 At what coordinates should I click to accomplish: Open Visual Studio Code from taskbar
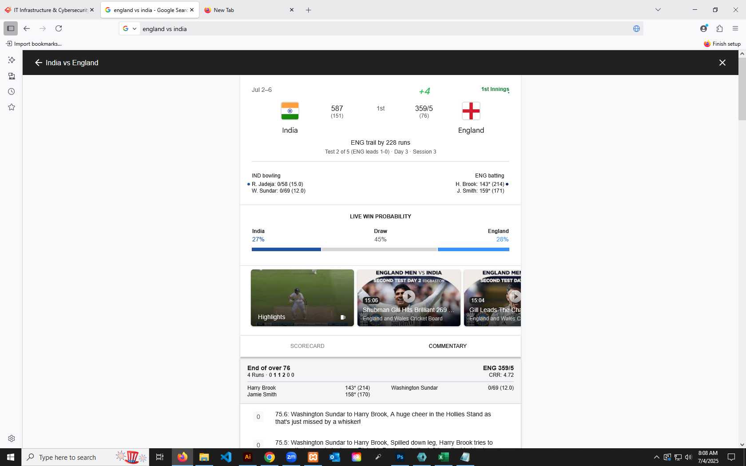(x=226, y=457)
